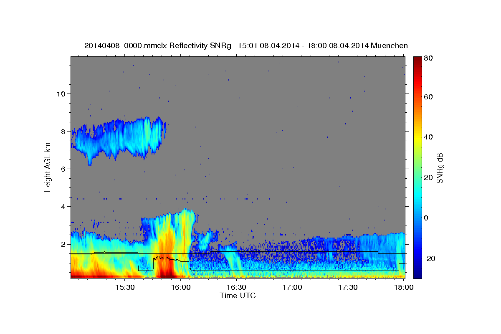The height and width of the screenshot is (334, 501).
Task: Click the 18:00 time tick label
Action: pyautogui.click(x=404, y=287)
